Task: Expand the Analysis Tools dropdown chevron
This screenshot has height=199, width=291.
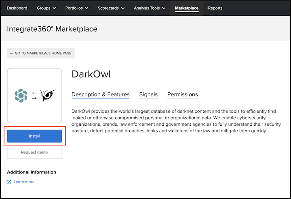Action: (x=164, y=8)
